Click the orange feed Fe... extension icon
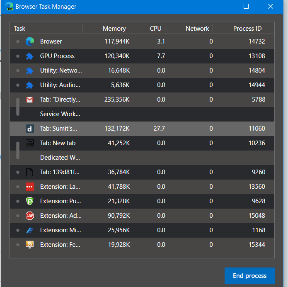 [x=29, y=245]
